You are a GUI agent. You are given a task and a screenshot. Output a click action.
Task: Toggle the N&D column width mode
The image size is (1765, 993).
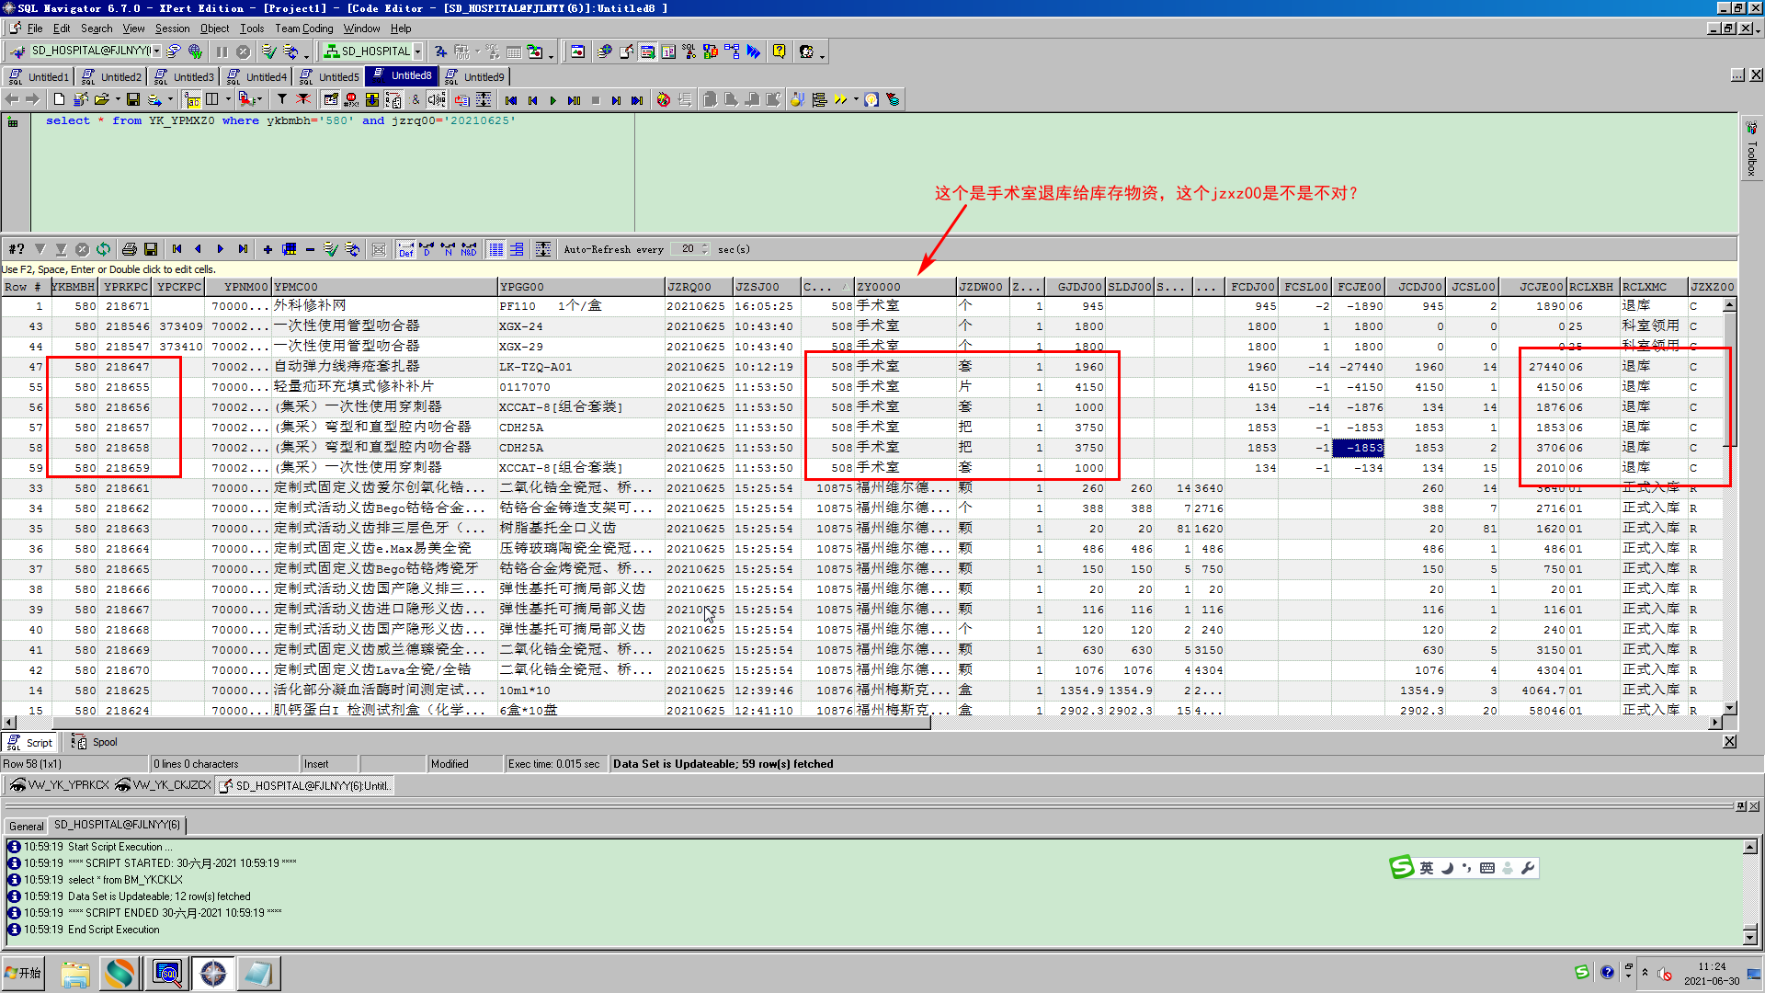pos(468,249)
